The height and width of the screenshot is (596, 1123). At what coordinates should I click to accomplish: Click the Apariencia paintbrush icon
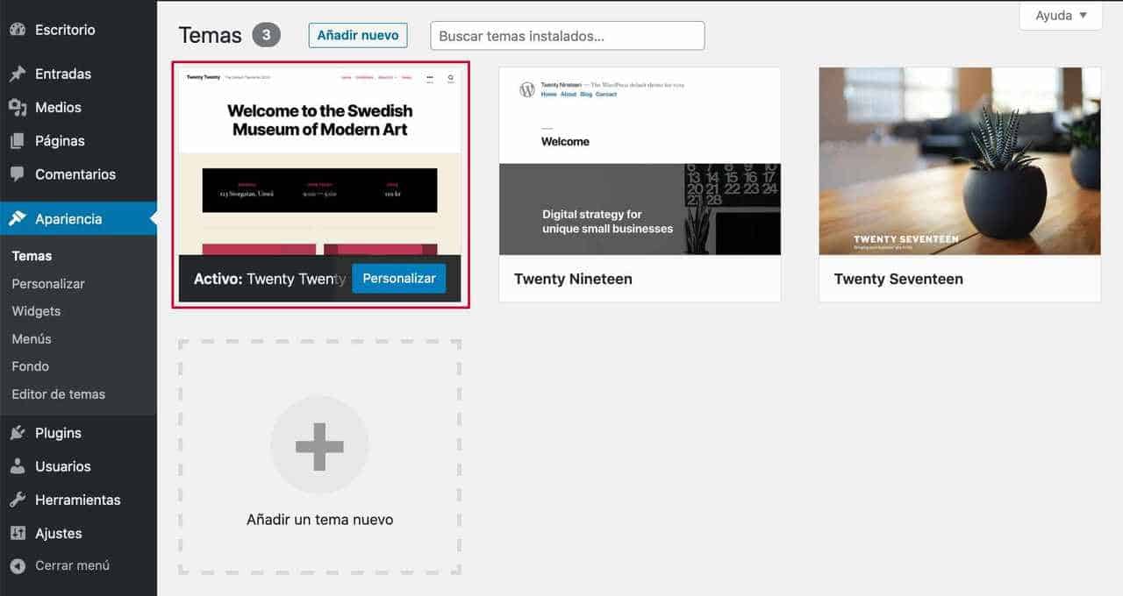[18, 218]
